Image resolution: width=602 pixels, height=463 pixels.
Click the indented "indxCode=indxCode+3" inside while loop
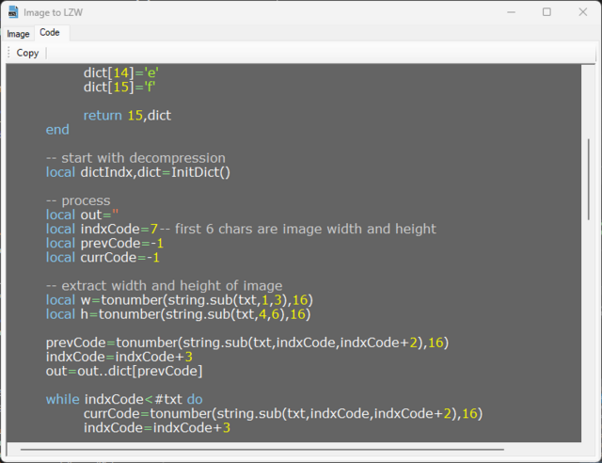[x=157, y=427]
